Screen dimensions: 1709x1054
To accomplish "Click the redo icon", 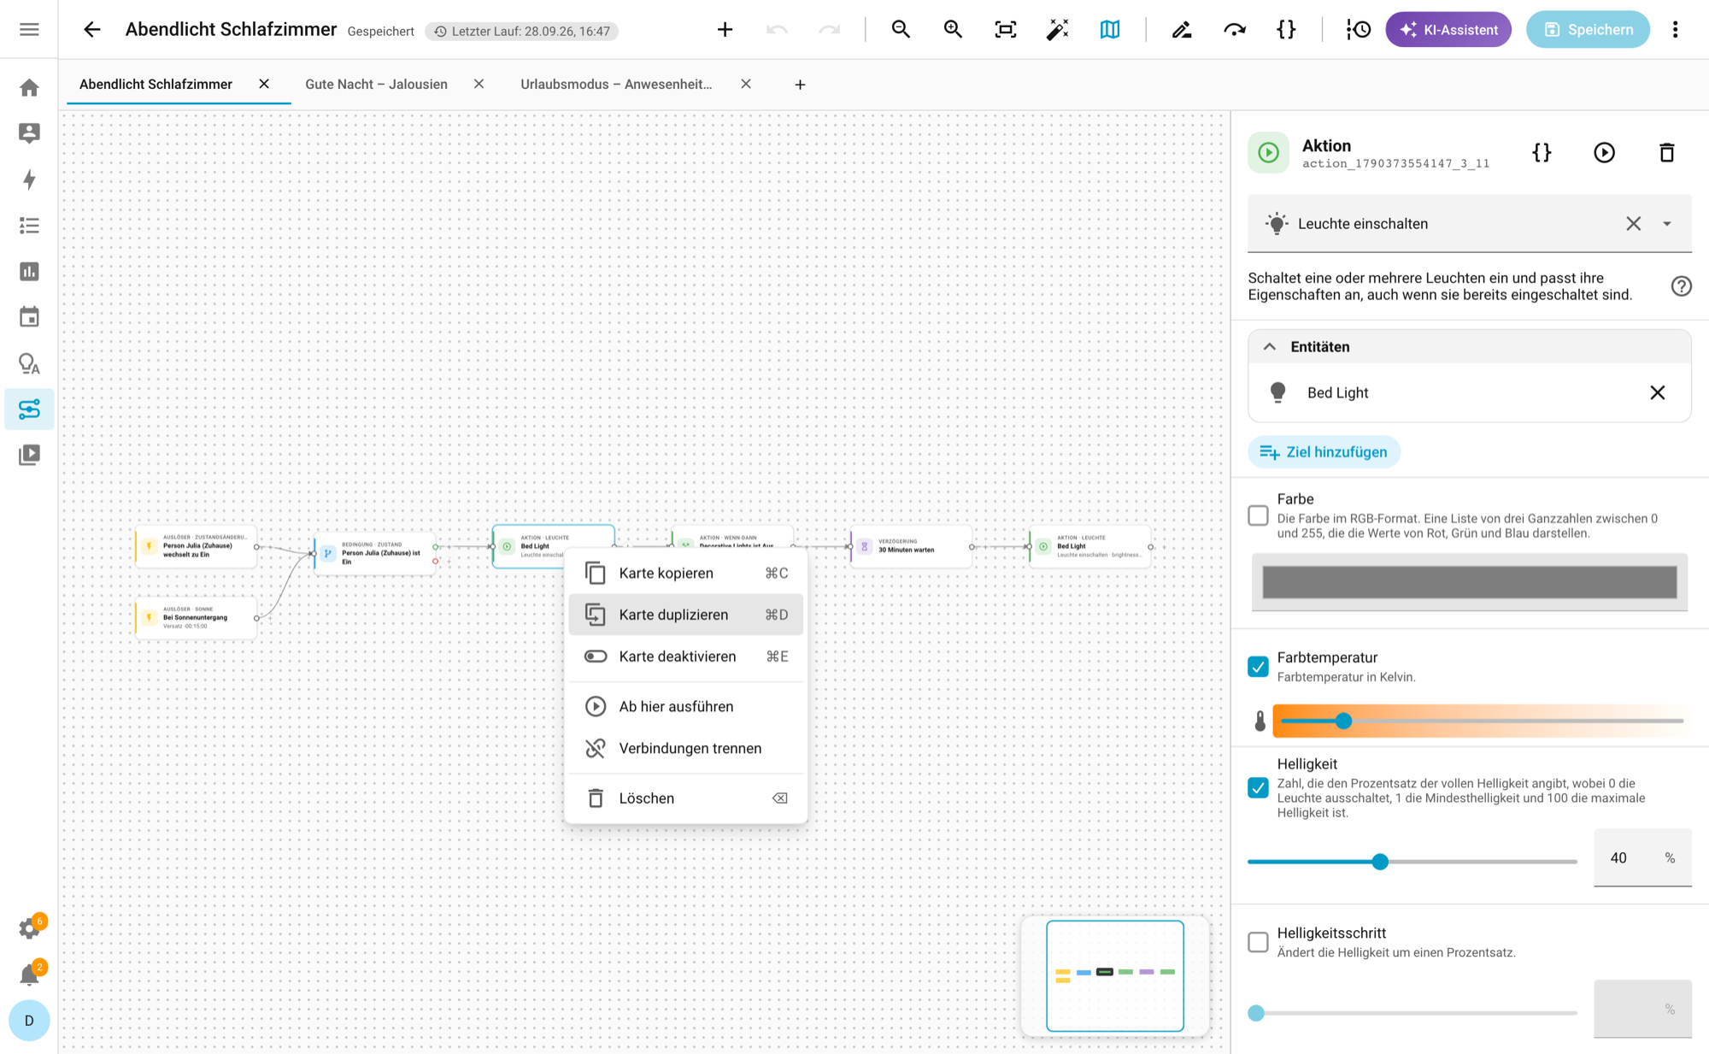I will (x=829, y=29).
